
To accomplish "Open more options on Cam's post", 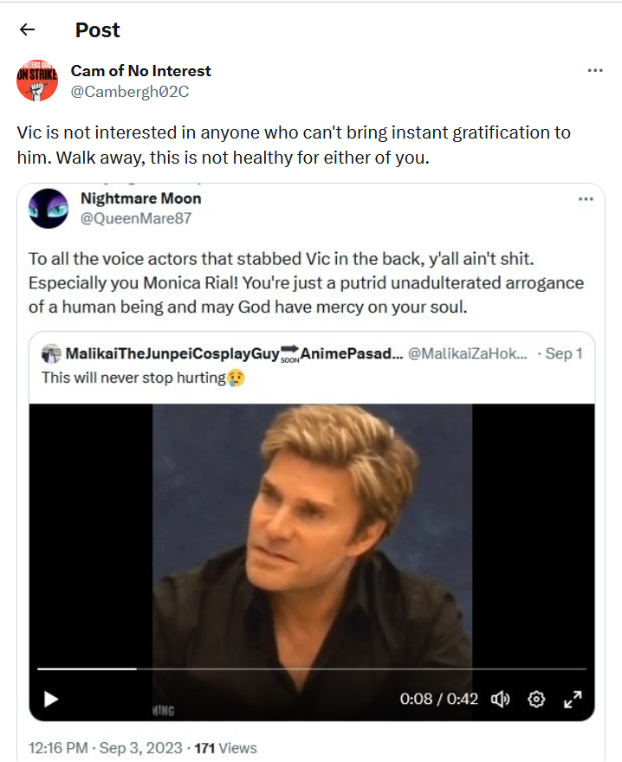I will pos(595,70).
